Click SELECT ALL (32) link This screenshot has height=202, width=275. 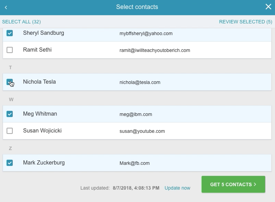pyautogui.click(x=21, y=22)
